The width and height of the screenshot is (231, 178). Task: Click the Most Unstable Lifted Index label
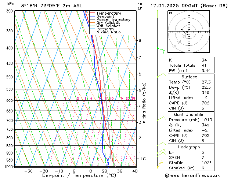181,130
